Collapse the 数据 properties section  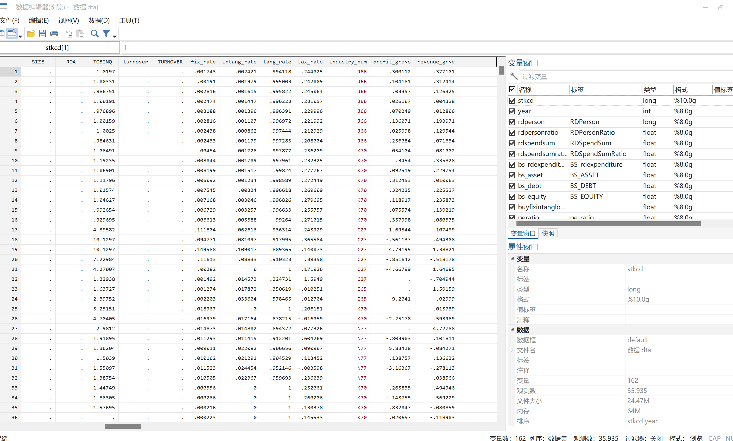512,329
